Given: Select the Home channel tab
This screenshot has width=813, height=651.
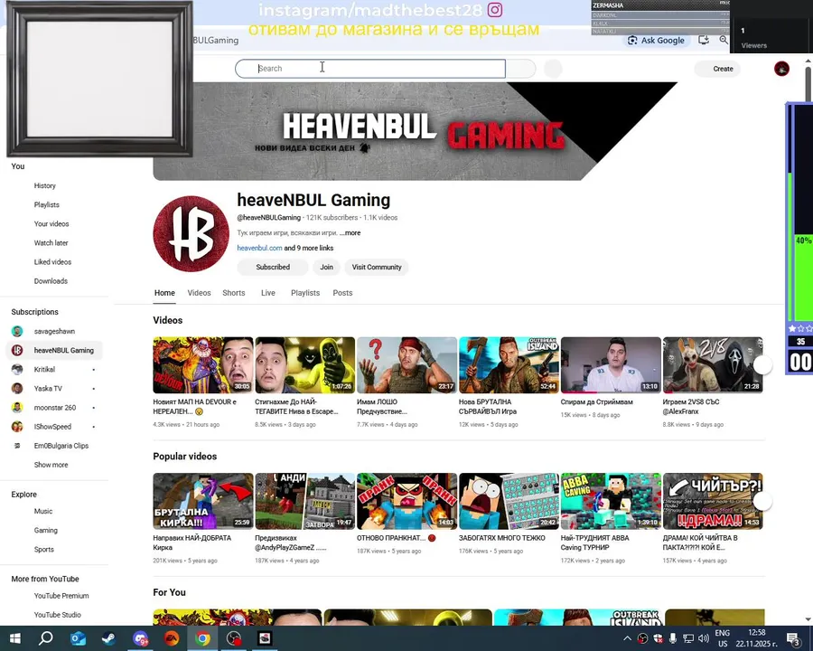Looking at the screenshot, I should tap(164, 293).
